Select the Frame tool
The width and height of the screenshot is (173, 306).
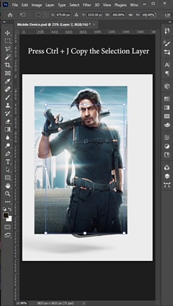coord(8,73)
